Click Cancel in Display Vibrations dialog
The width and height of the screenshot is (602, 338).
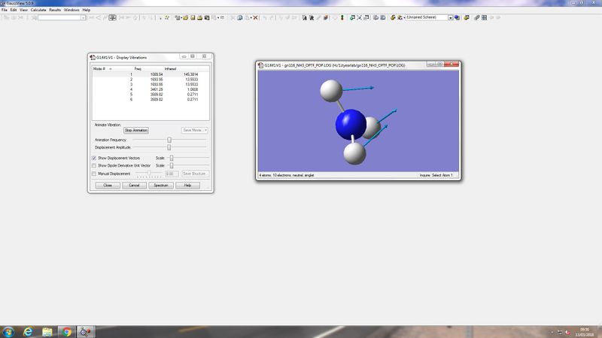pos(134,185)
